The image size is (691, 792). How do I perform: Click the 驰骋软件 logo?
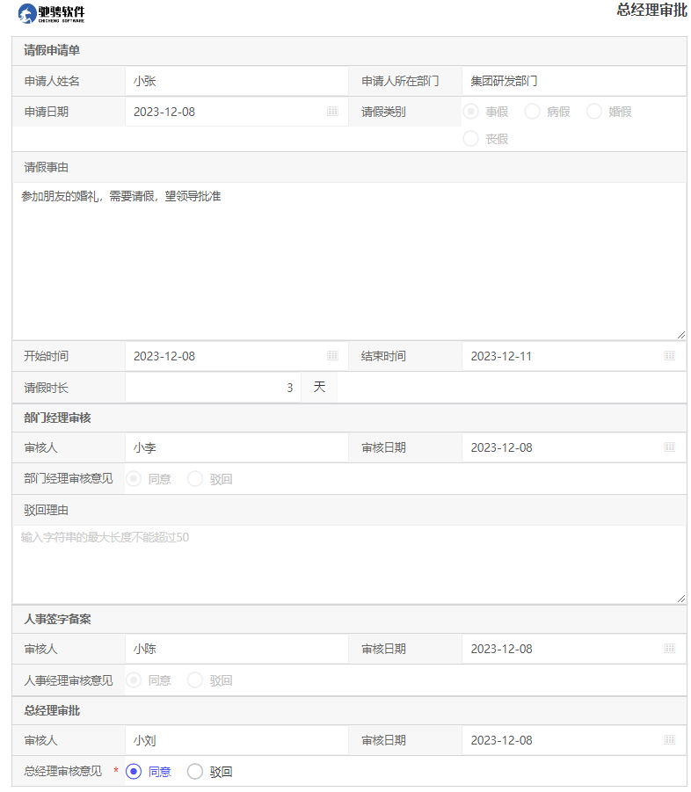click(52, 13)
